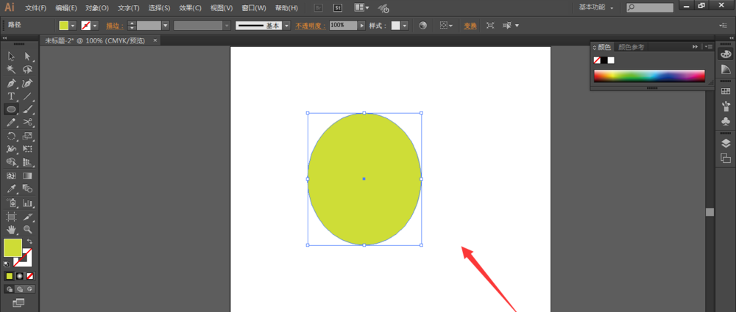Open the 基本功能 workspace switcher

coord(596,7)
